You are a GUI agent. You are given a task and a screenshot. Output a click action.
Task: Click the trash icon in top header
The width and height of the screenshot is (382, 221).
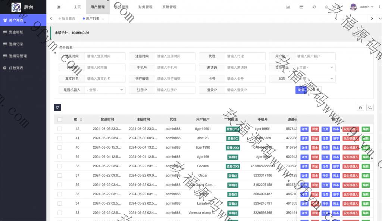pyautogui.click(x=326, y=7)
